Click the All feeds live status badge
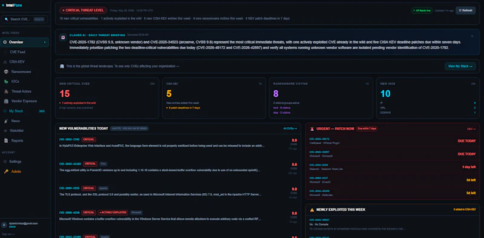 pos(422,10)
